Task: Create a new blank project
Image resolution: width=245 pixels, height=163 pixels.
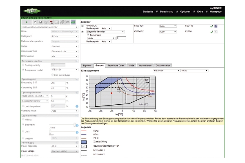Action: (x=35, y=22)
